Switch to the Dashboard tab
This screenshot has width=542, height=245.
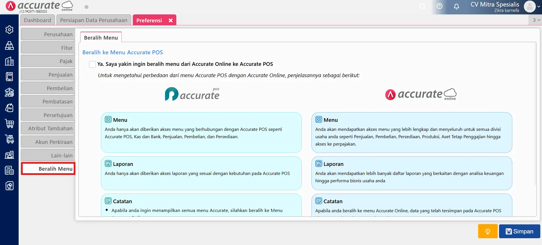(x=37, y=20)
